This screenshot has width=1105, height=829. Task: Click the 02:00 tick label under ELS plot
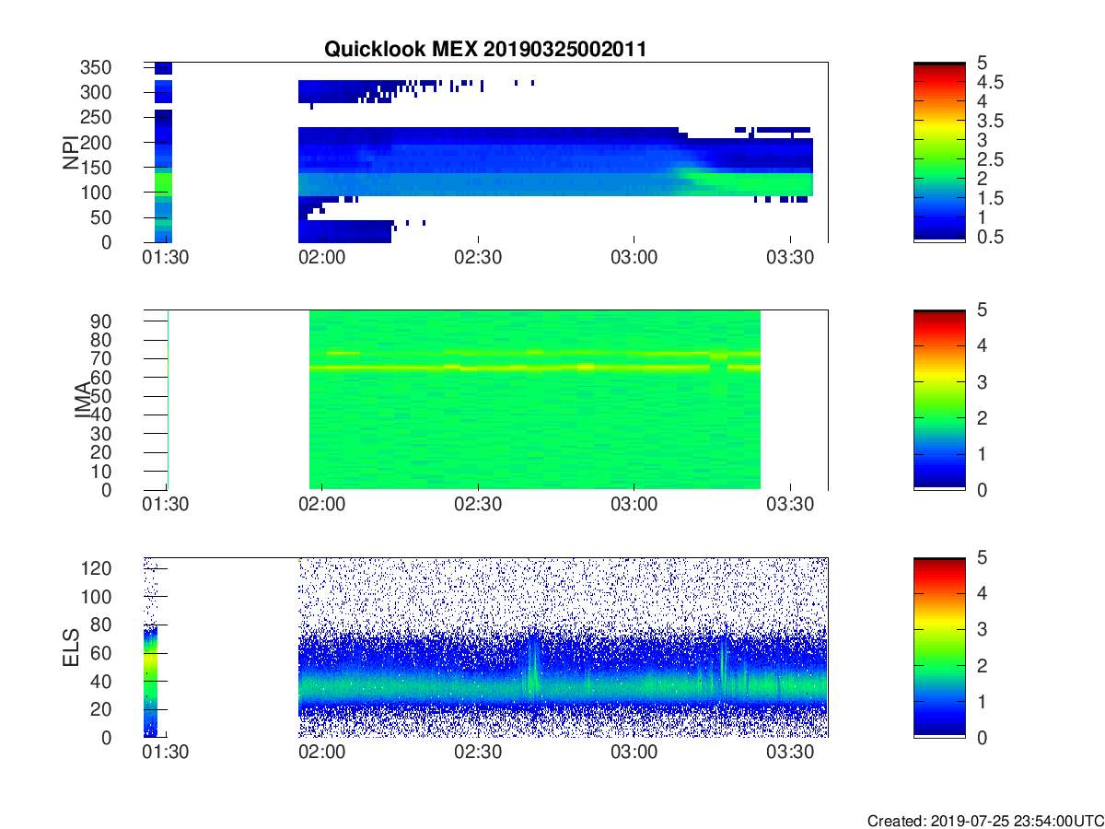click(321, 754)
